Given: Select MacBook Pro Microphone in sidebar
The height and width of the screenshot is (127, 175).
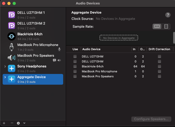Looking at the screenshot, I should point(33,47).
